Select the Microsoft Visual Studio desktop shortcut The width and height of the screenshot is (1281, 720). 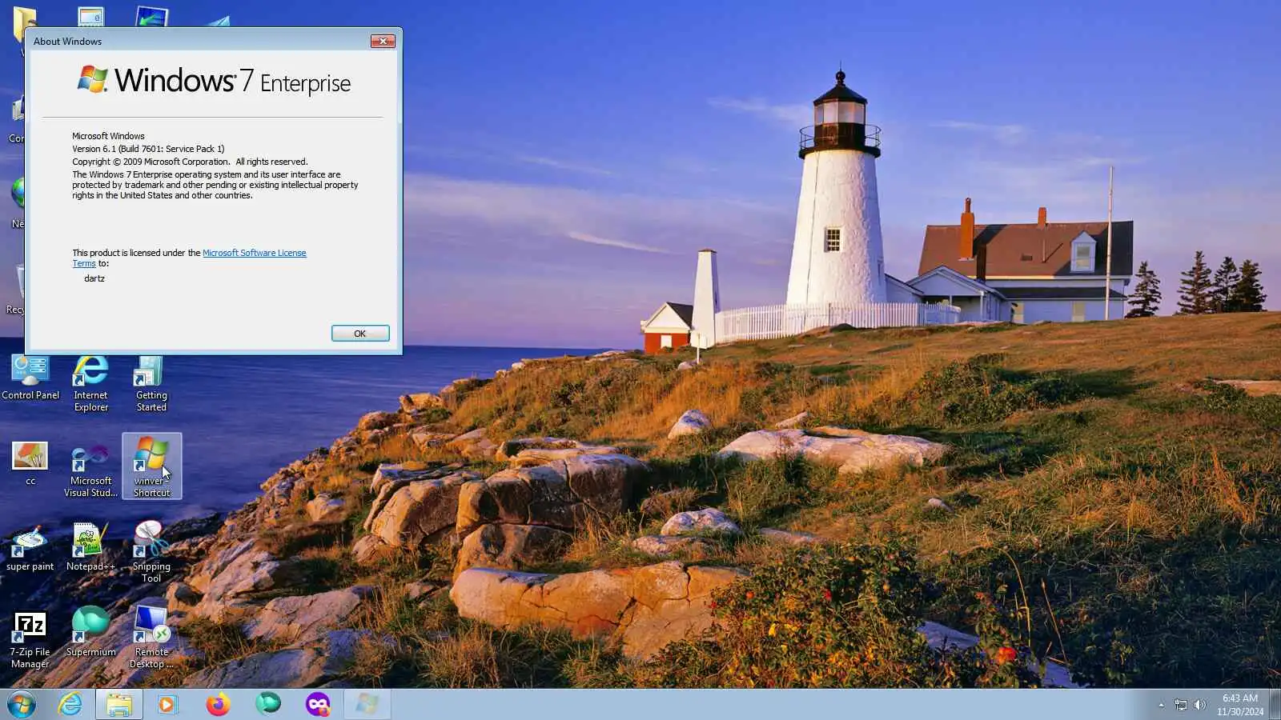pyautogui.click(x=90, y=470)
